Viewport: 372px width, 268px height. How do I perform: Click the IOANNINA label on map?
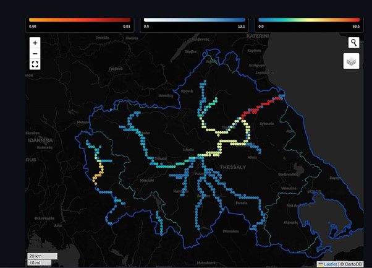38,140
